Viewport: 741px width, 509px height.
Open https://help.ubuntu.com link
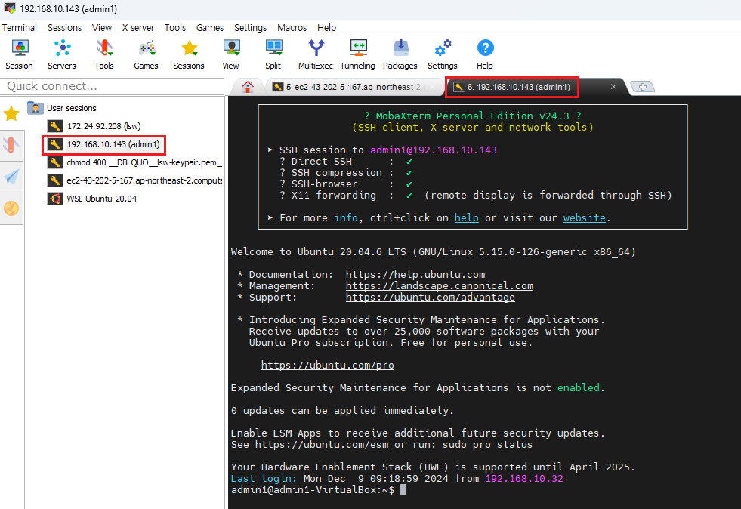point(415,275)
